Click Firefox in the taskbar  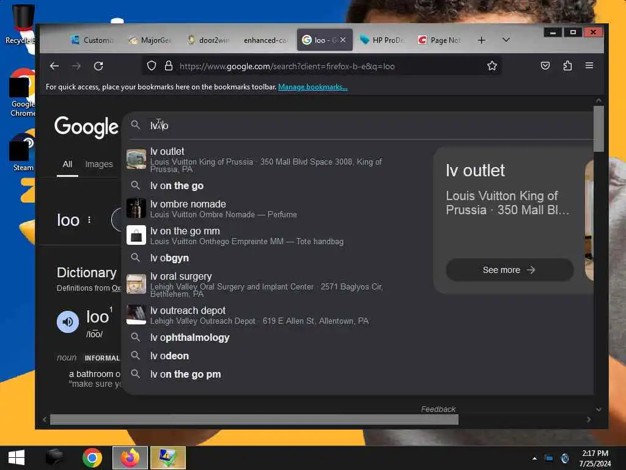pyautogui.click(x=130, y=458)
